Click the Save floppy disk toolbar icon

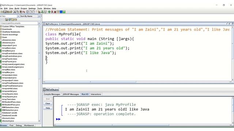5,12
